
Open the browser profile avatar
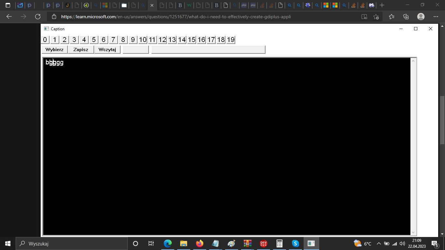coord(420,17)
